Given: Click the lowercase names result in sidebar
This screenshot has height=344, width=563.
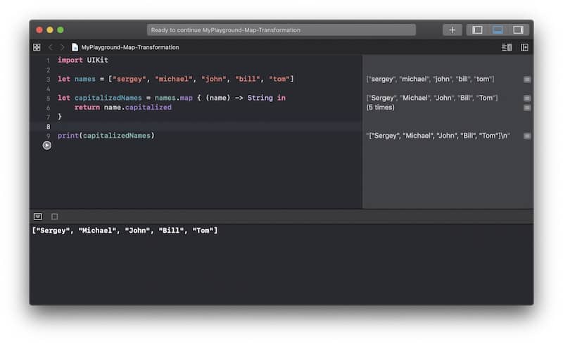Looking at the screenshot, I should [x=430, y=79].
